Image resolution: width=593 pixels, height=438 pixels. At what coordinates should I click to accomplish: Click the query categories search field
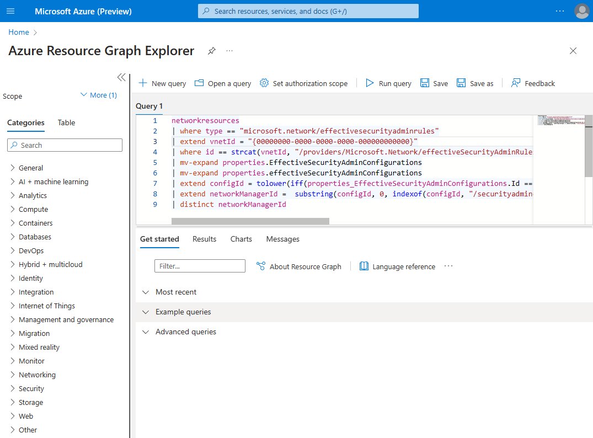click(65, 145)
